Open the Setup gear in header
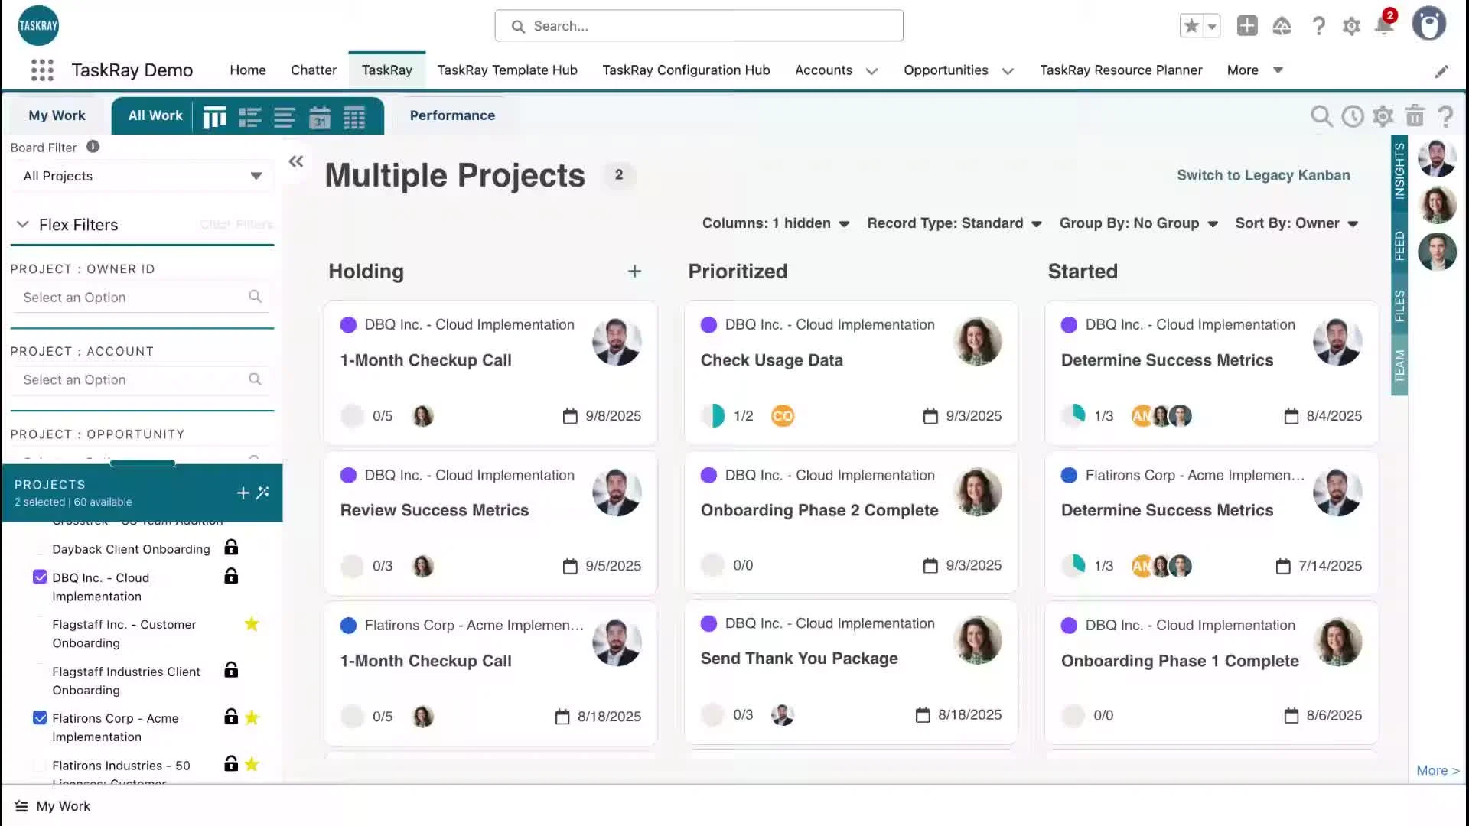The width and height of the screenshot is (1469, 826). [1351, 26]
